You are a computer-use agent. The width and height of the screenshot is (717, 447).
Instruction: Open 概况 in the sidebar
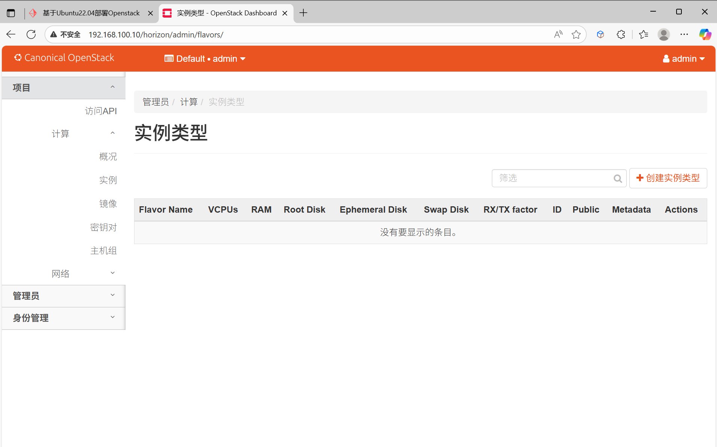pyautogui.click(x=108, y=156)
